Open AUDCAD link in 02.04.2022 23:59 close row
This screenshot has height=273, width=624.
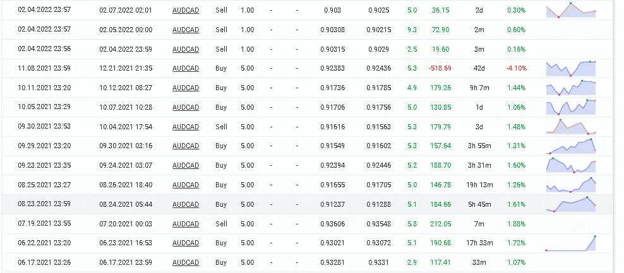click(186, 49)
